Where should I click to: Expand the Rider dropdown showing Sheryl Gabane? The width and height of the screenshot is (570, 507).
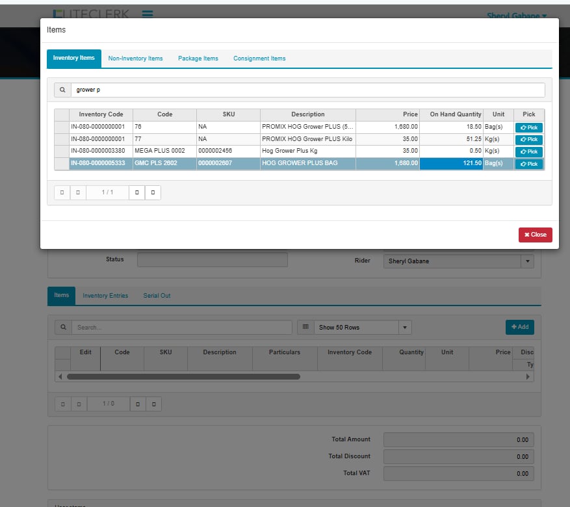coord(527,261)
